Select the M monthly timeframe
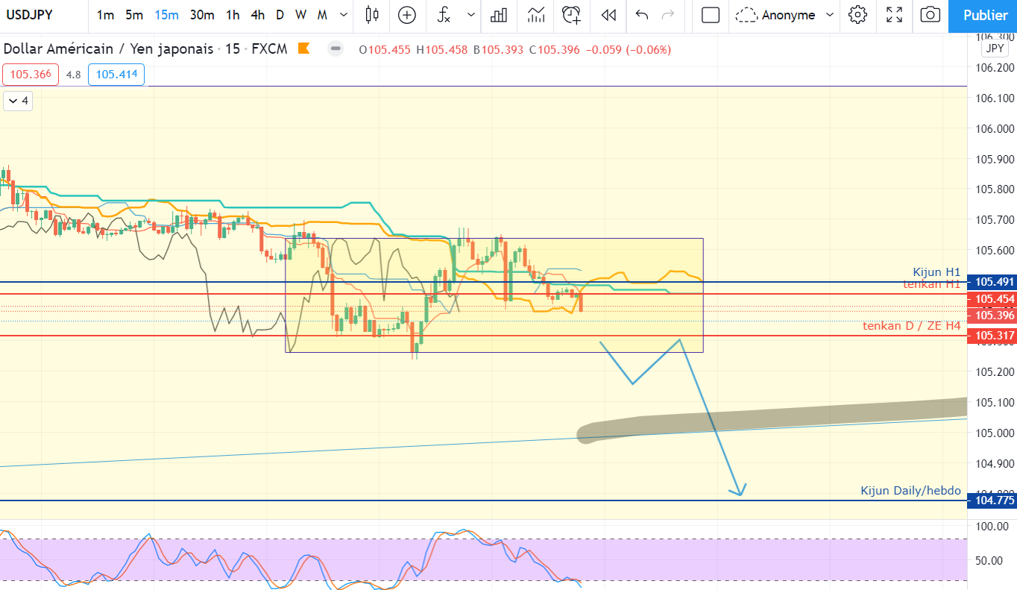Viewport: 1017px width, 590px height. (x=322, y=15)
